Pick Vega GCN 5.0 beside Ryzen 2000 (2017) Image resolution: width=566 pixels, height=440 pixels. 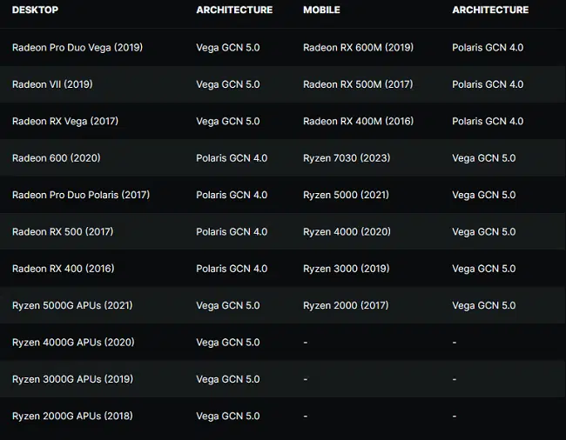click(483, 305)
